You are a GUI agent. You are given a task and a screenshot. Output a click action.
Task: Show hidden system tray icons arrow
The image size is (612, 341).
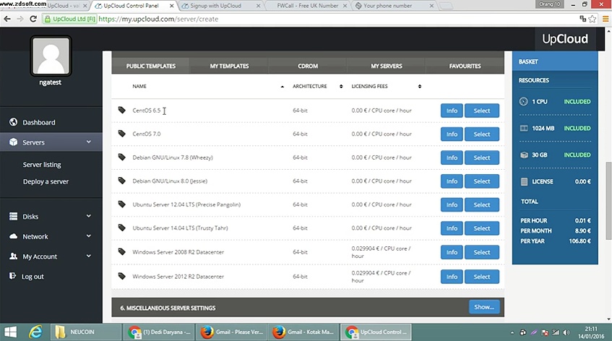tap(512, 332)
